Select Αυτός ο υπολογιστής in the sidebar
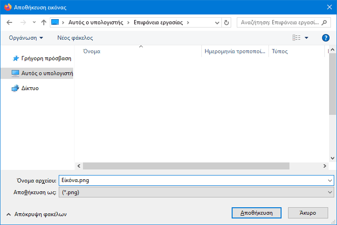Screen dimensions: 337x225 (x=47, y=73)
